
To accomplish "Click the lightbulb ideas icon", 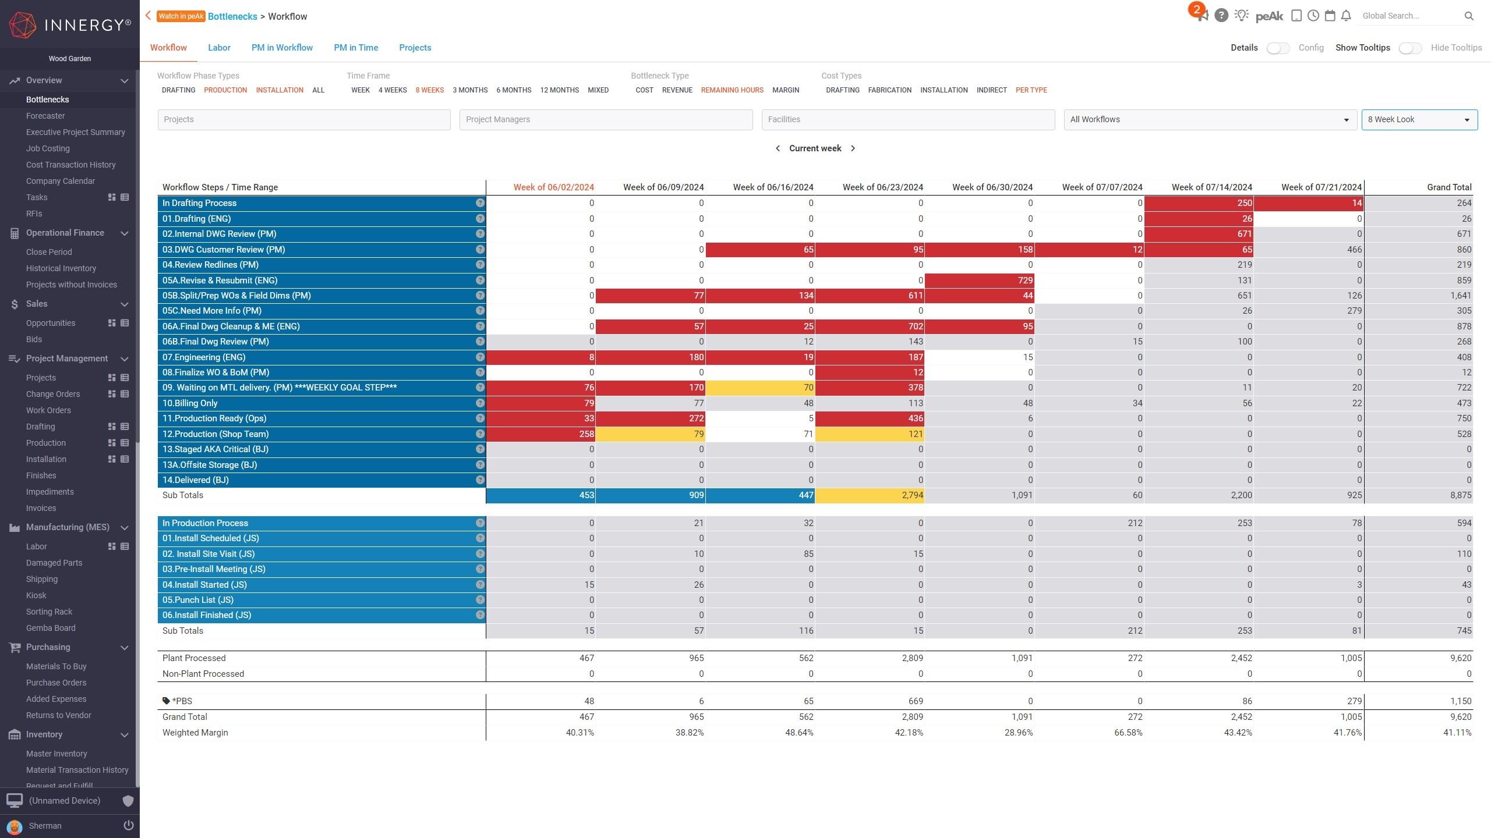I will [x=1241, y=16].
